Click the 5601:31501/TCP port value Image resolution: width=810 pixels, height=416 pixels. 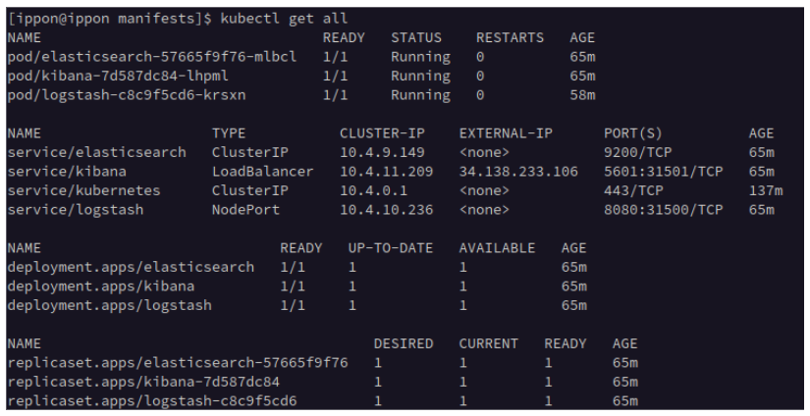[x=664, y=171]
